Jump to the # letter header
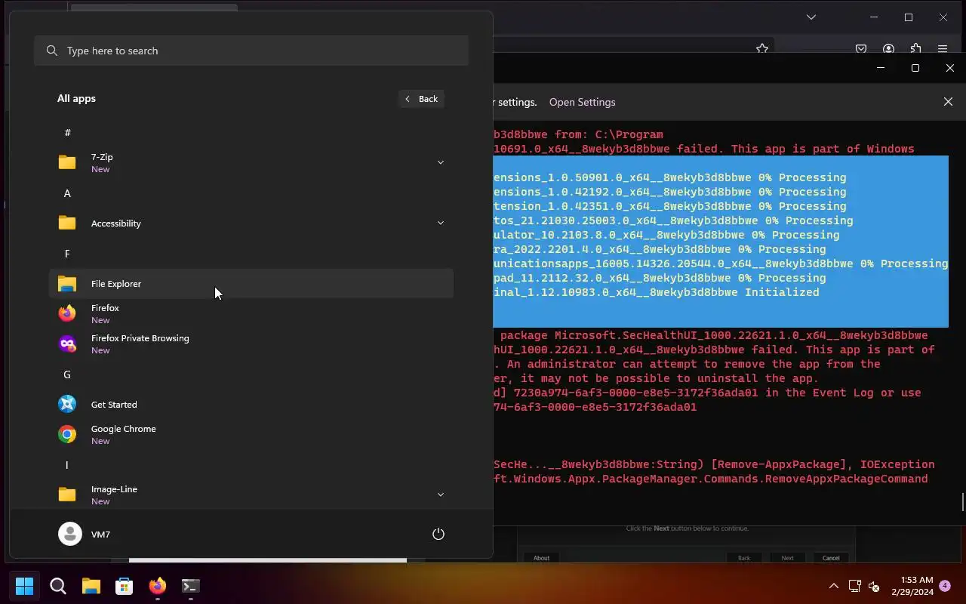 (67, 132)
